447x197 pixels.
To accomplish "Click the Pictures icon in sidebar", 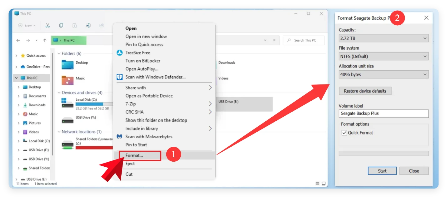I will click(25, 123).
